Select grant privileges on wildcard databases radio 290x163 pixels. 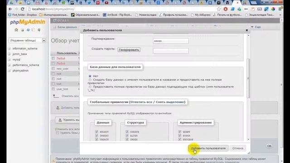click(90, 86)
